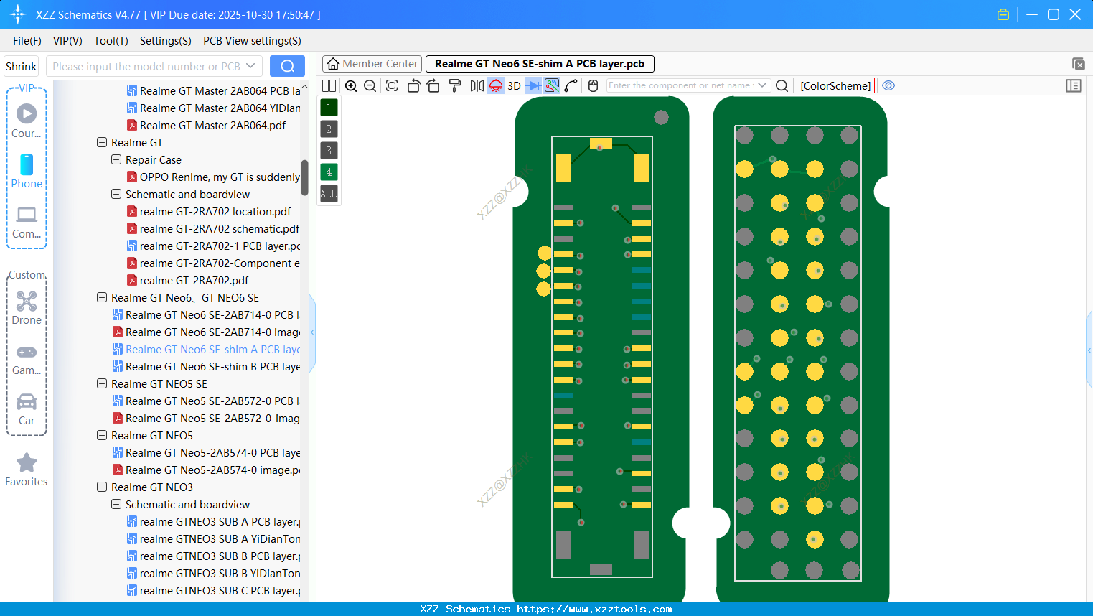
Task: Select the Zoom Out tool
Action: click(x=369, y=85)
